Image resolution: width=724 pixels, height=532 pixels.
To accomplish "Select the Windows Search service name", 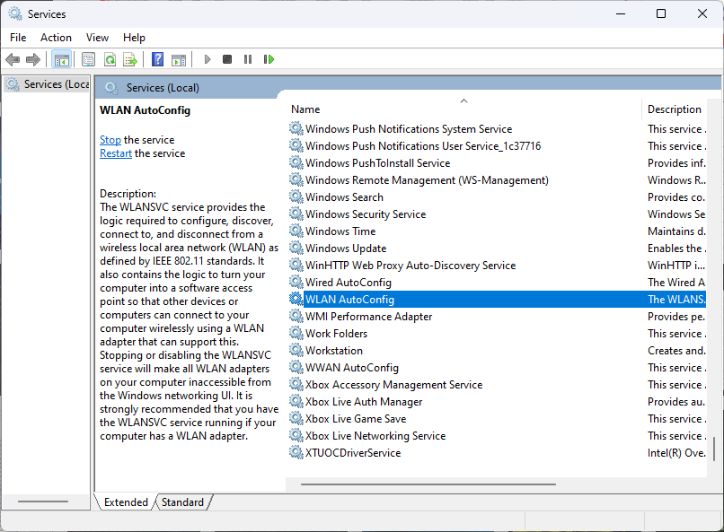I will coord(344,197).
